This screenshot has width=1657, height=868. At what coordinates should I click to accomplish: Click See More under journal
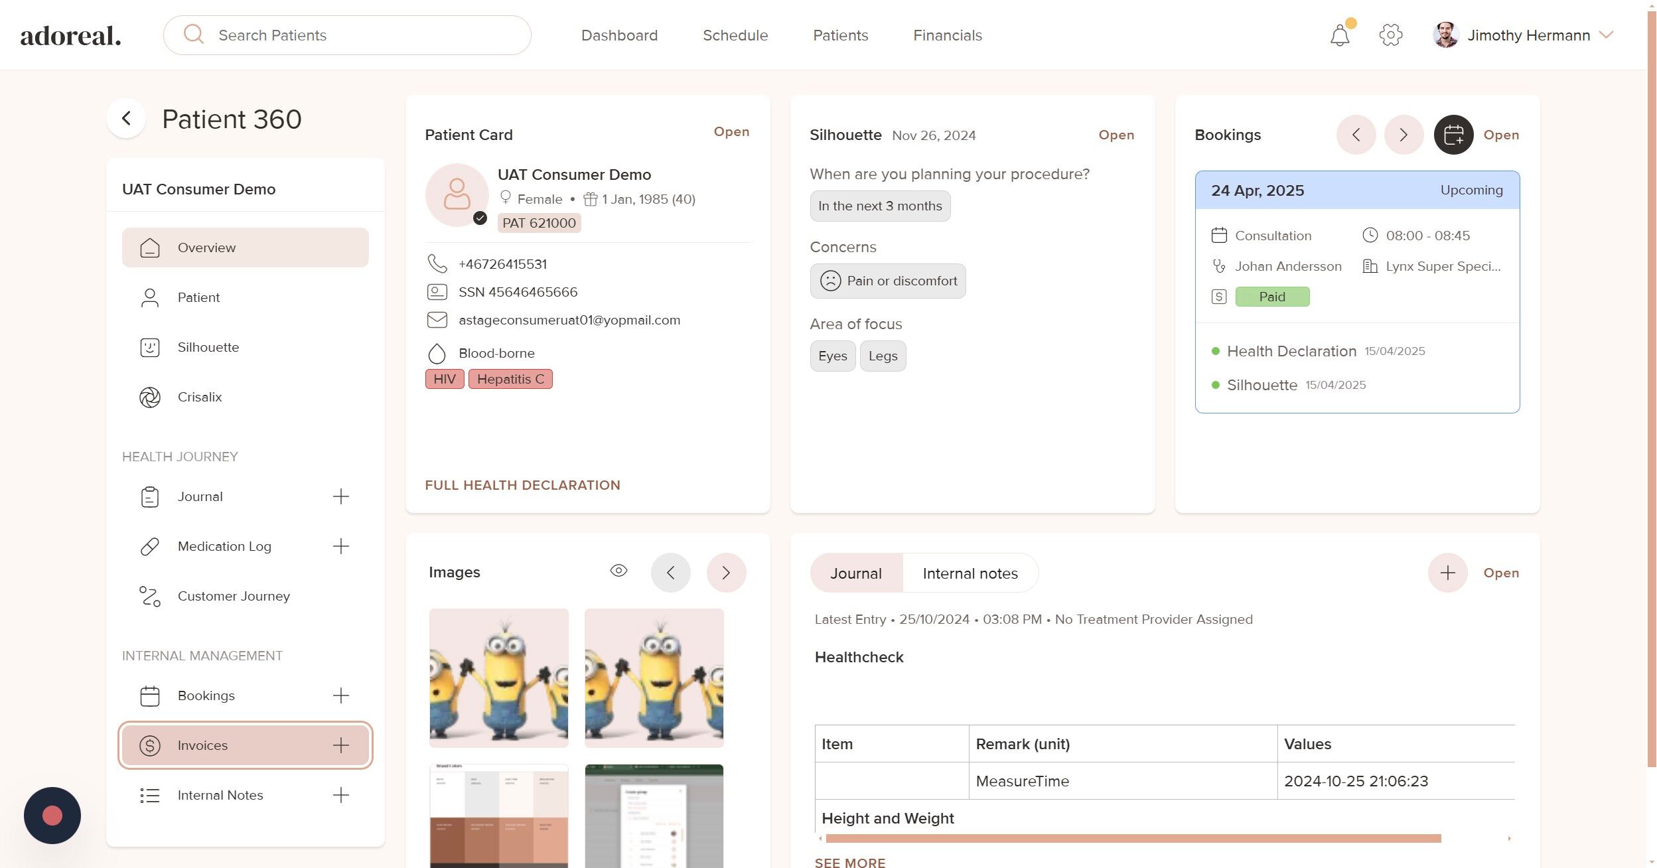849,862
